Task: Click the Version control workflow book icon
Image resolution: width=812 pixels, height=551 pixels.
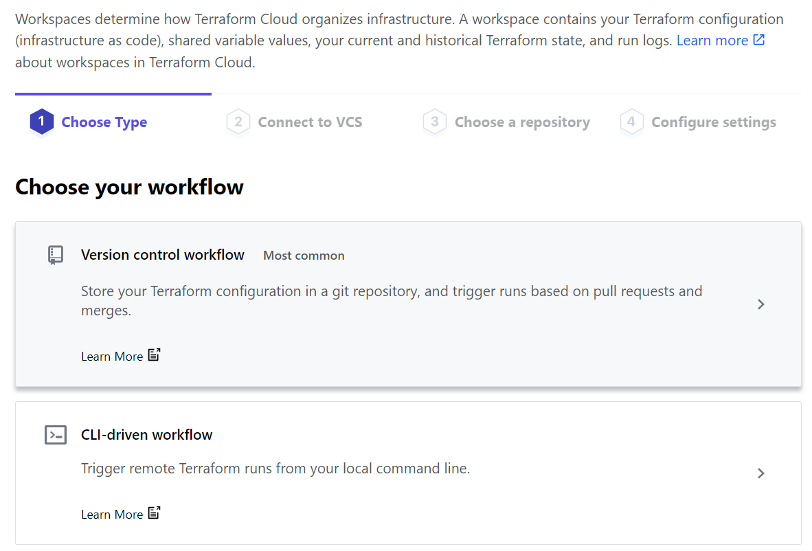Action: 56,256
